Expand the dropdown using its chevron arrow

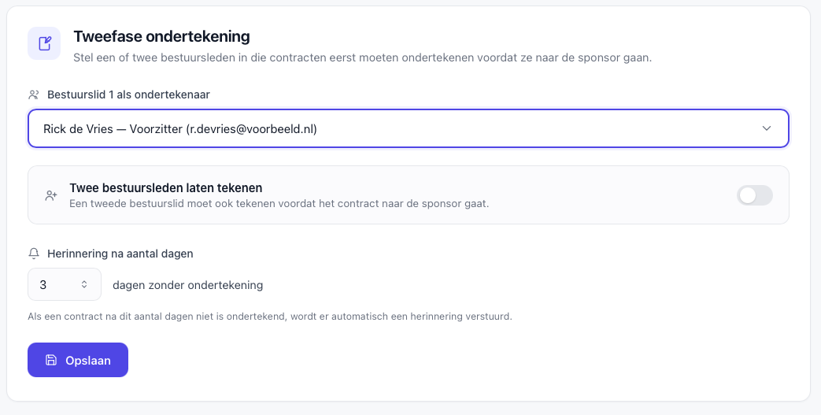pyautogui.click(x=767, y=128)
